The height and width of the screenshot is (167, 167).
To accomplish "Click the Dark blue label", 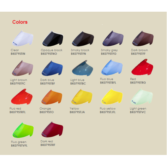I will click(47, 80).
